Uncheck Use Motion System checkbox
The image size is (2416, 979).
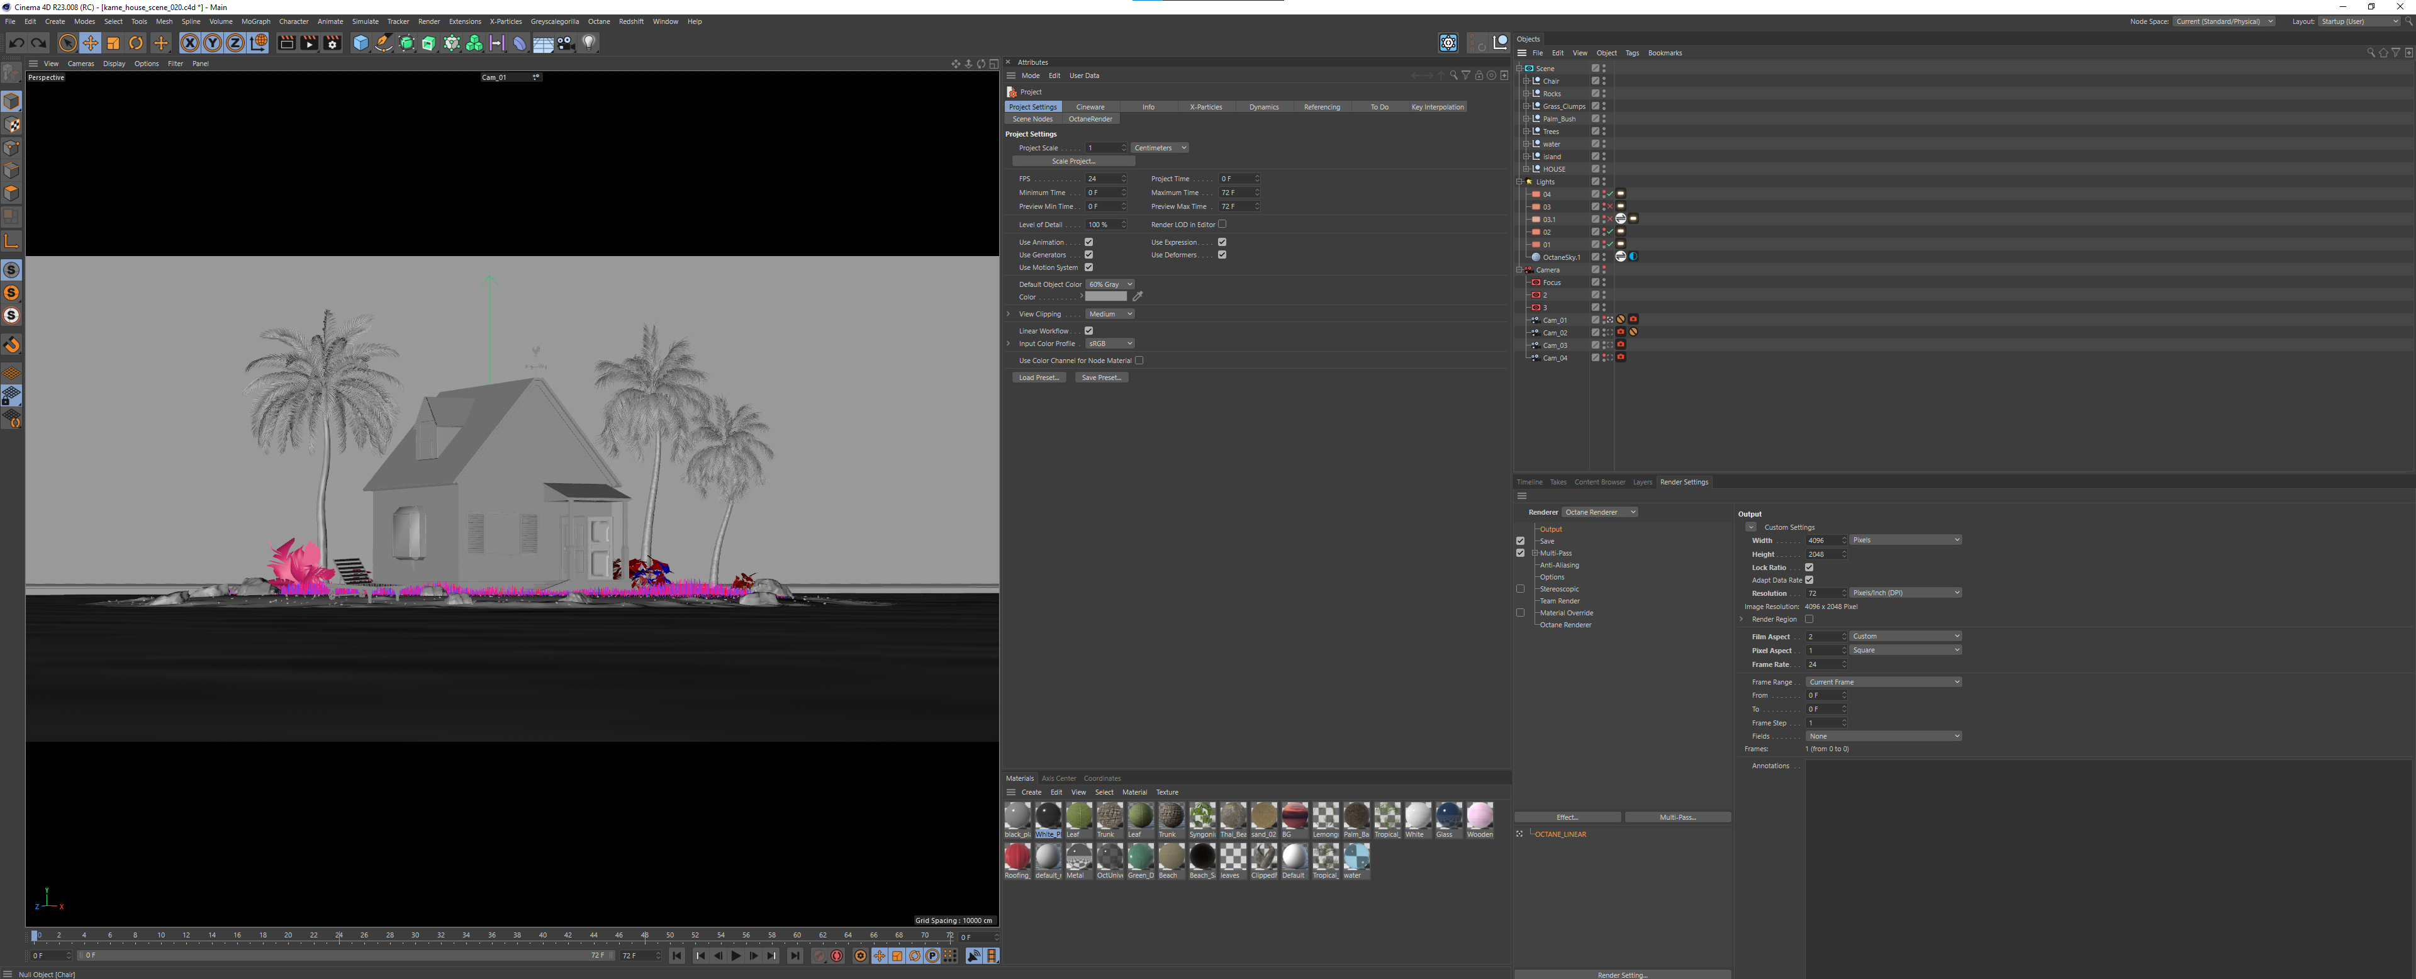(1089, 267)
